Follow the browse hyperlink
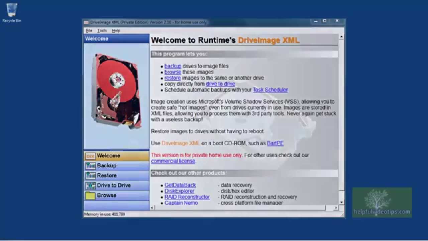 [173, 72]
